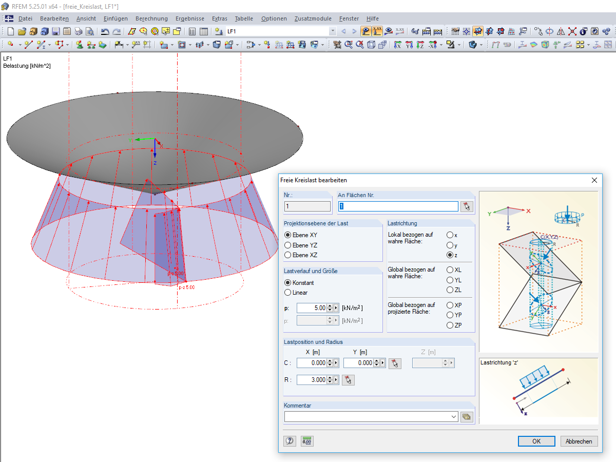Expand the Kommentar dropdown
The width and height of the screenshot is (616, 462).
click(453, 417)
